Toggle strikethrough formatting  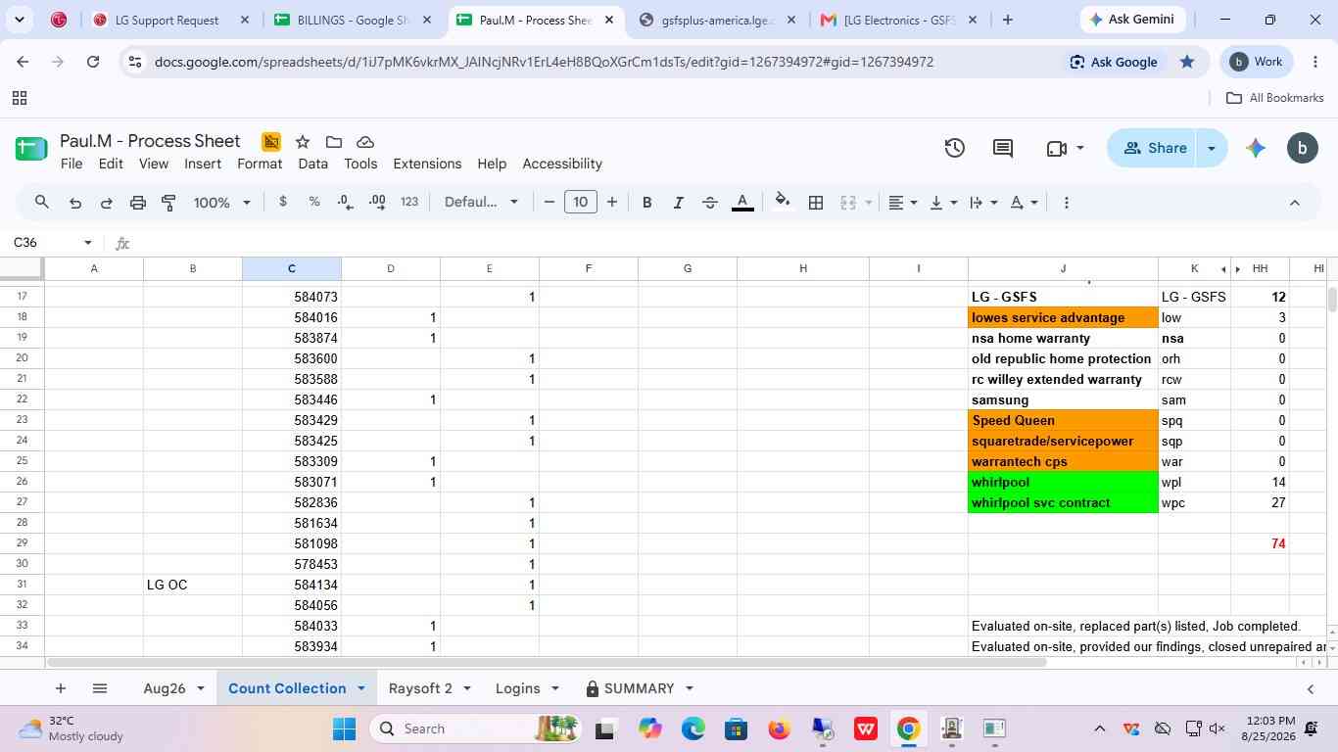(710, 203)
